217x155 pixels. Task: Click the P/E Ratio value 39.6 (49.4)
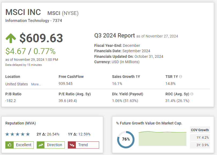coord(68,101)
